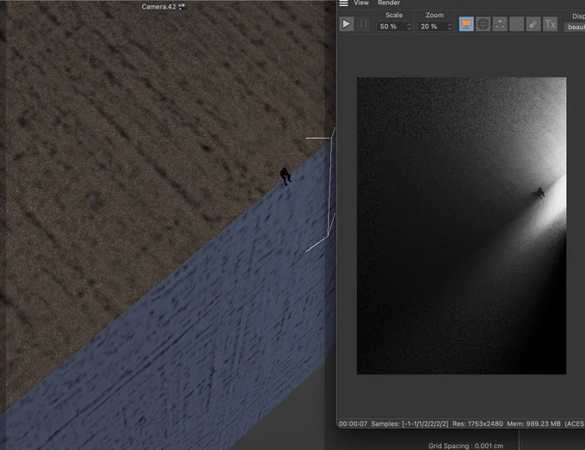Viewport: 585px width, 450px height.
Task: Click the Tx textures icon
Action: click(550, 24)
